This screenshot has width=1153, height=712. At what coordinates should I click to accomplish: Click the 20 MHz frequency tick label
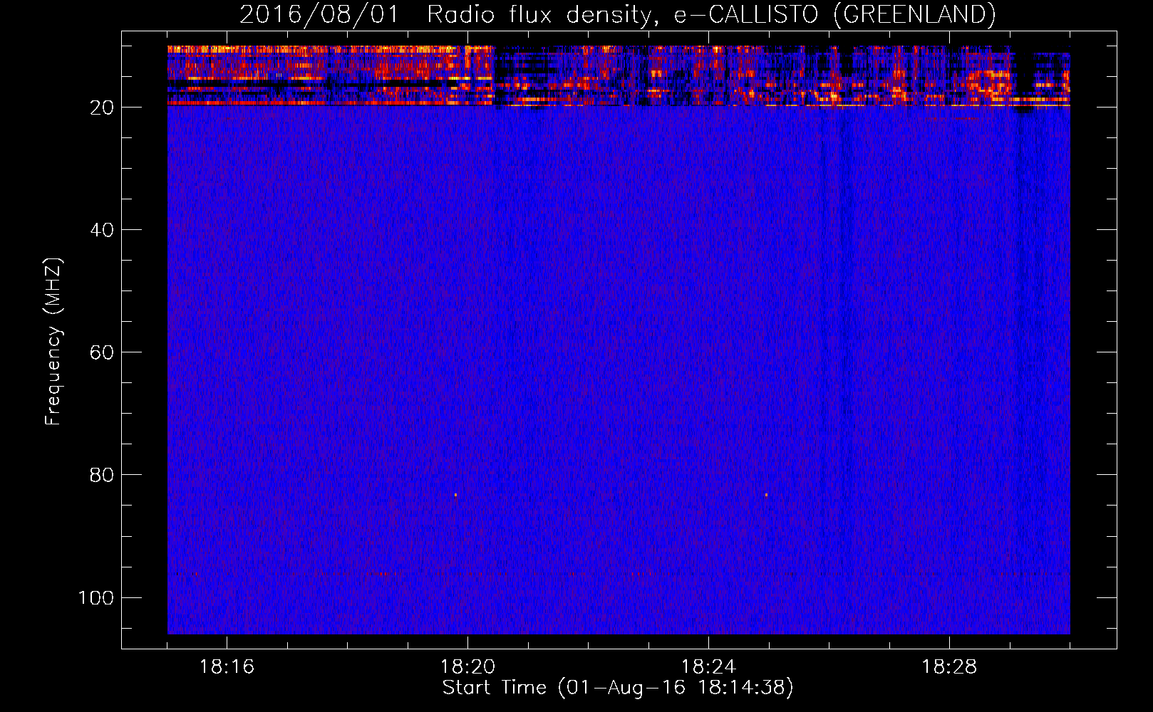click(102, 108)
